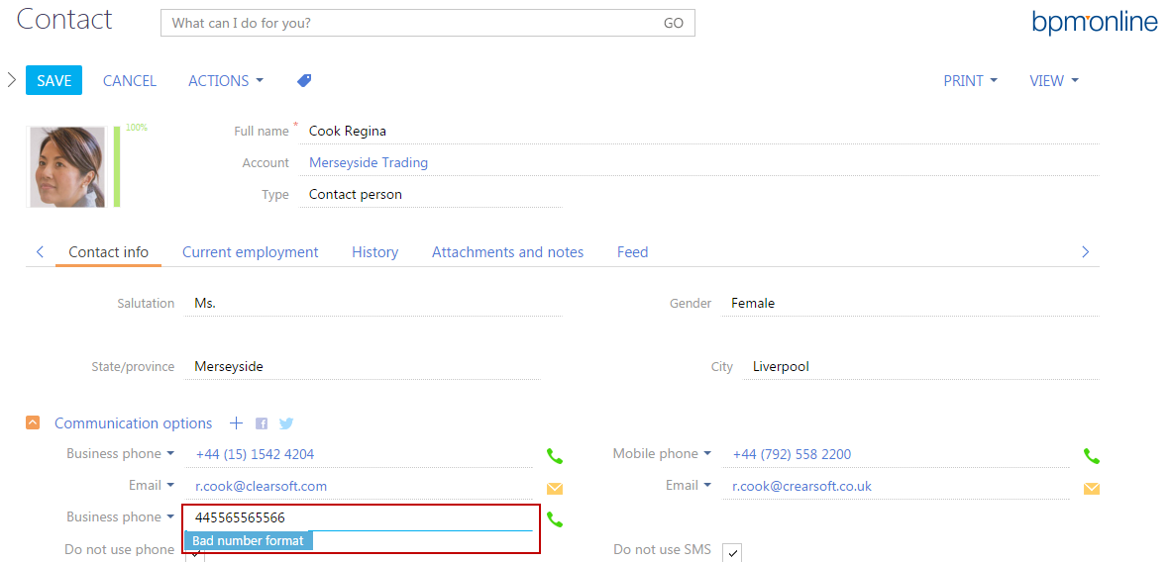Add a new communication option with plus icon
1172x562 pixels.
[236, 423]
